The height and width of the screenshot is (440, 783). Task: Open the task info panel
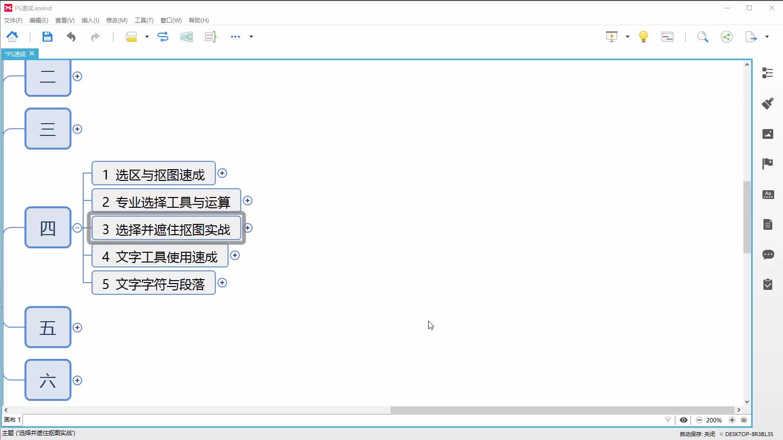tap(768, 284)
